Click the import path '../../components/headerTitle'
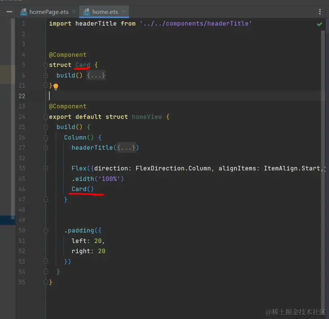The height and width of the screenshot is (319, 329). 196,23
